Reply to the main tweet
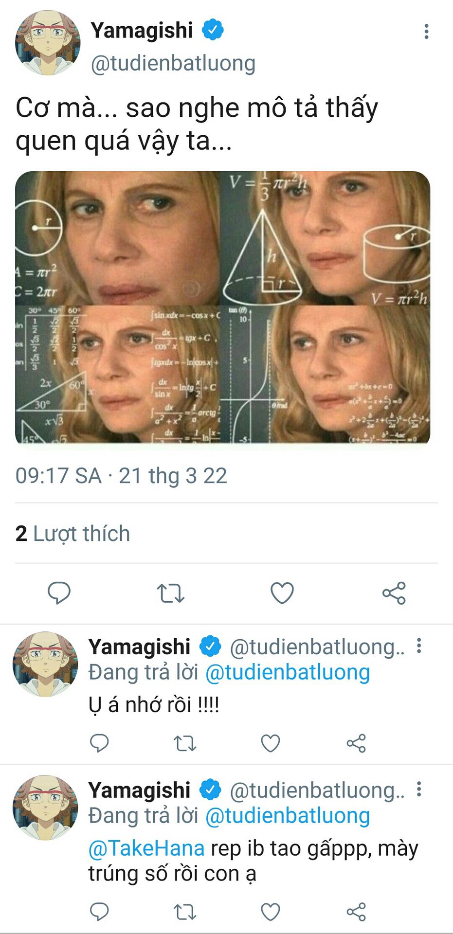 click(59, 593)
